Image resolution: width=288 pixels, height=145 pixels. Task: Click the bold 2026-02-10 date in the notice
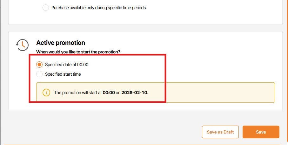point(135,93)
